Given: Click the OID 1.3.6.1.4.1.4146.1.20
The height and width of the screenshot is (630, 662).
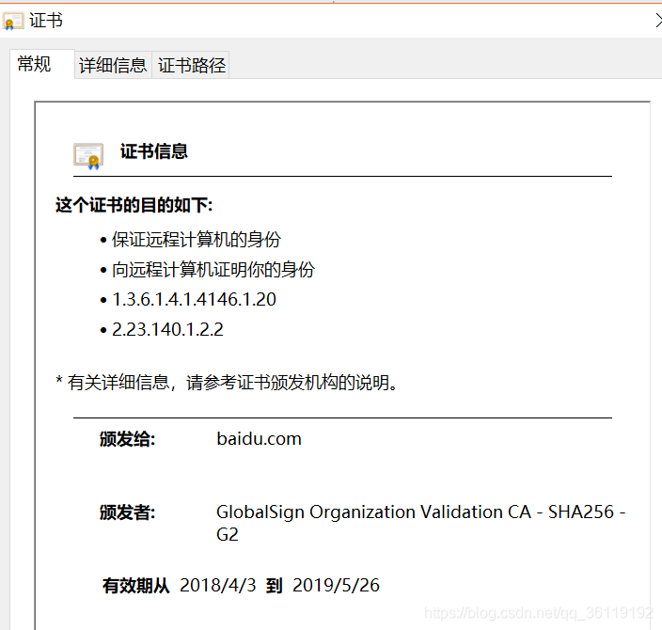Looking at the screenshot, I should tap(195, 299).
